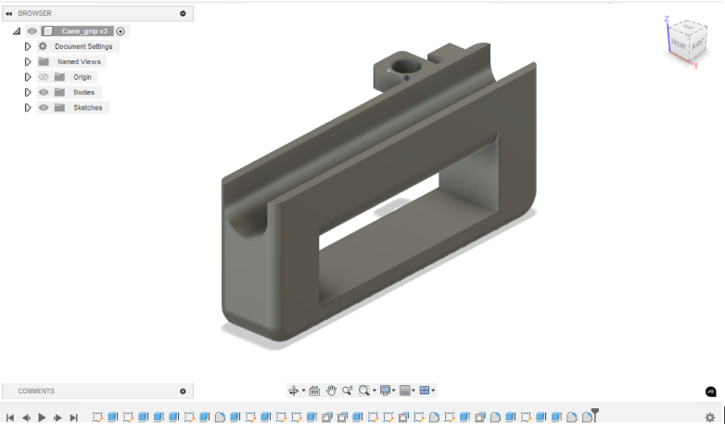The width and height of the screenshot is (725, 424).
Task: Collapse the Browser panel
Action: click(9, 14)
